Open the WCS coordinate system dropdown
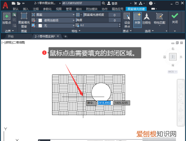The image size is (186, 141). pos(173,72)
